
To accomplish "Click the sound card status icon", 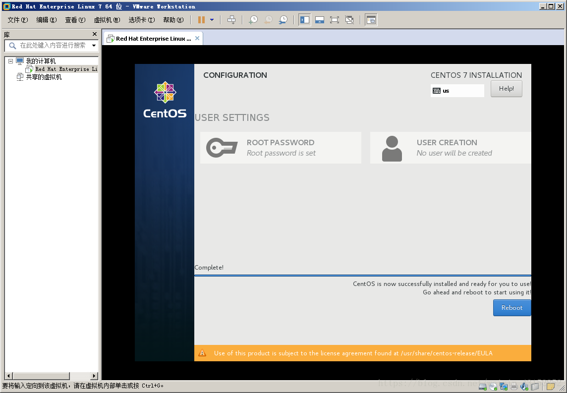I will [x=524, y=387].
